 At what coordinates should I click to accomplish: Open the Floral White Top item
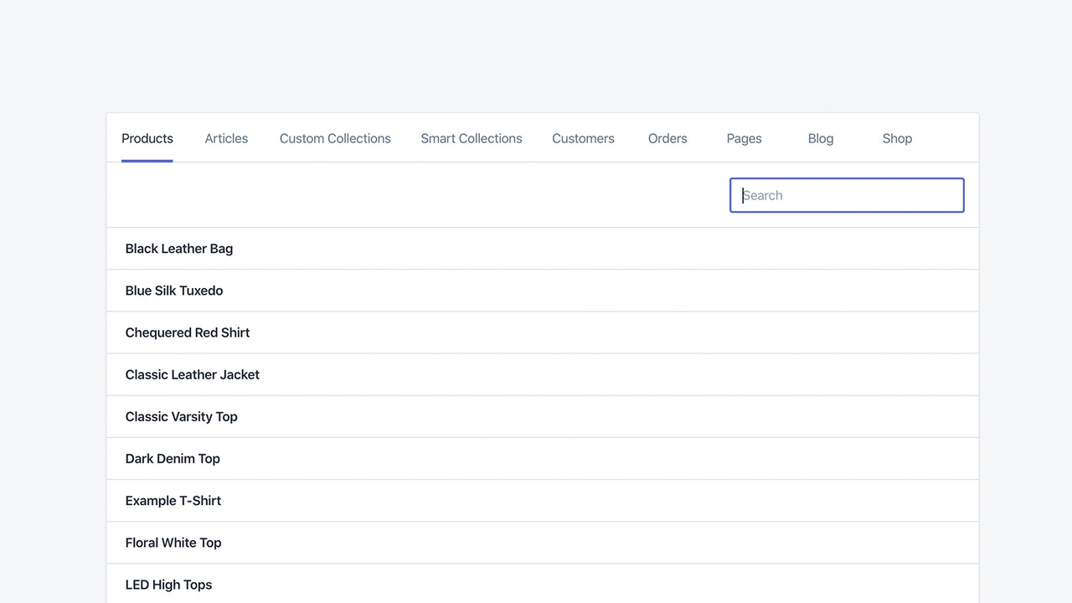tap(173, 542)
